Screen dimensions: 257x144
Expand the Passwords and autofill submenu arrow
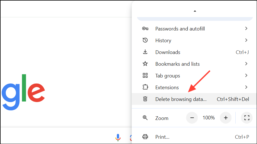point(246,29)
